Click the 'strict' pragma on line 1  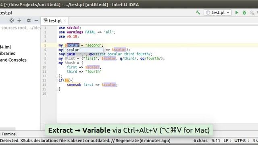coord(73,28)
